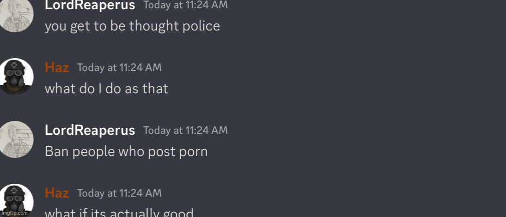Screen dimensions: 506x217
Task: Open Haz avatar beside 'what do I do as that'
Action: pyautogui.click(x=15, y=77)
